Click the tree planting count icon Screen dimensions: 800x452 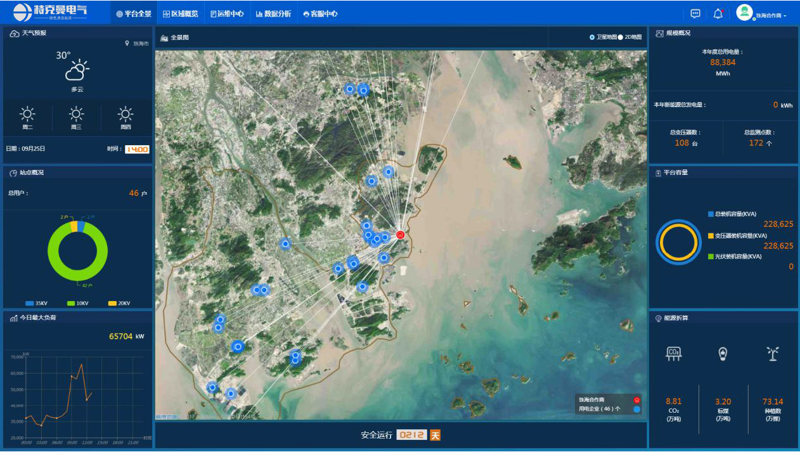[772, 354]
